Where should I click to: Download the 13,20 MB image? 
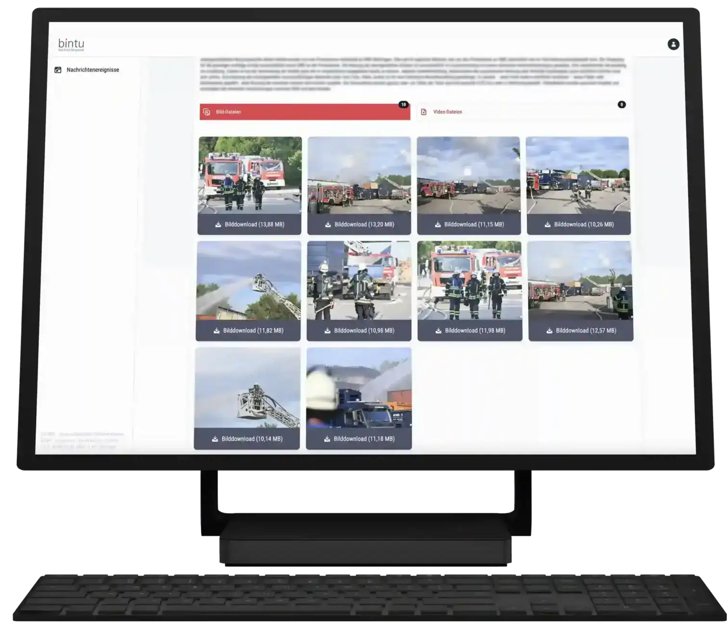(x=359, y=225)
